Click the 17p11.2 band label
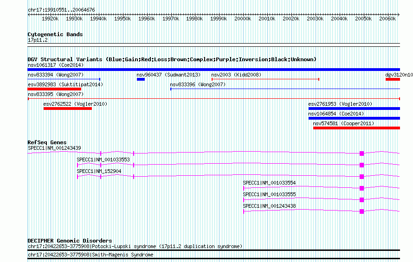413x262 pixels. tap(38, 40)
